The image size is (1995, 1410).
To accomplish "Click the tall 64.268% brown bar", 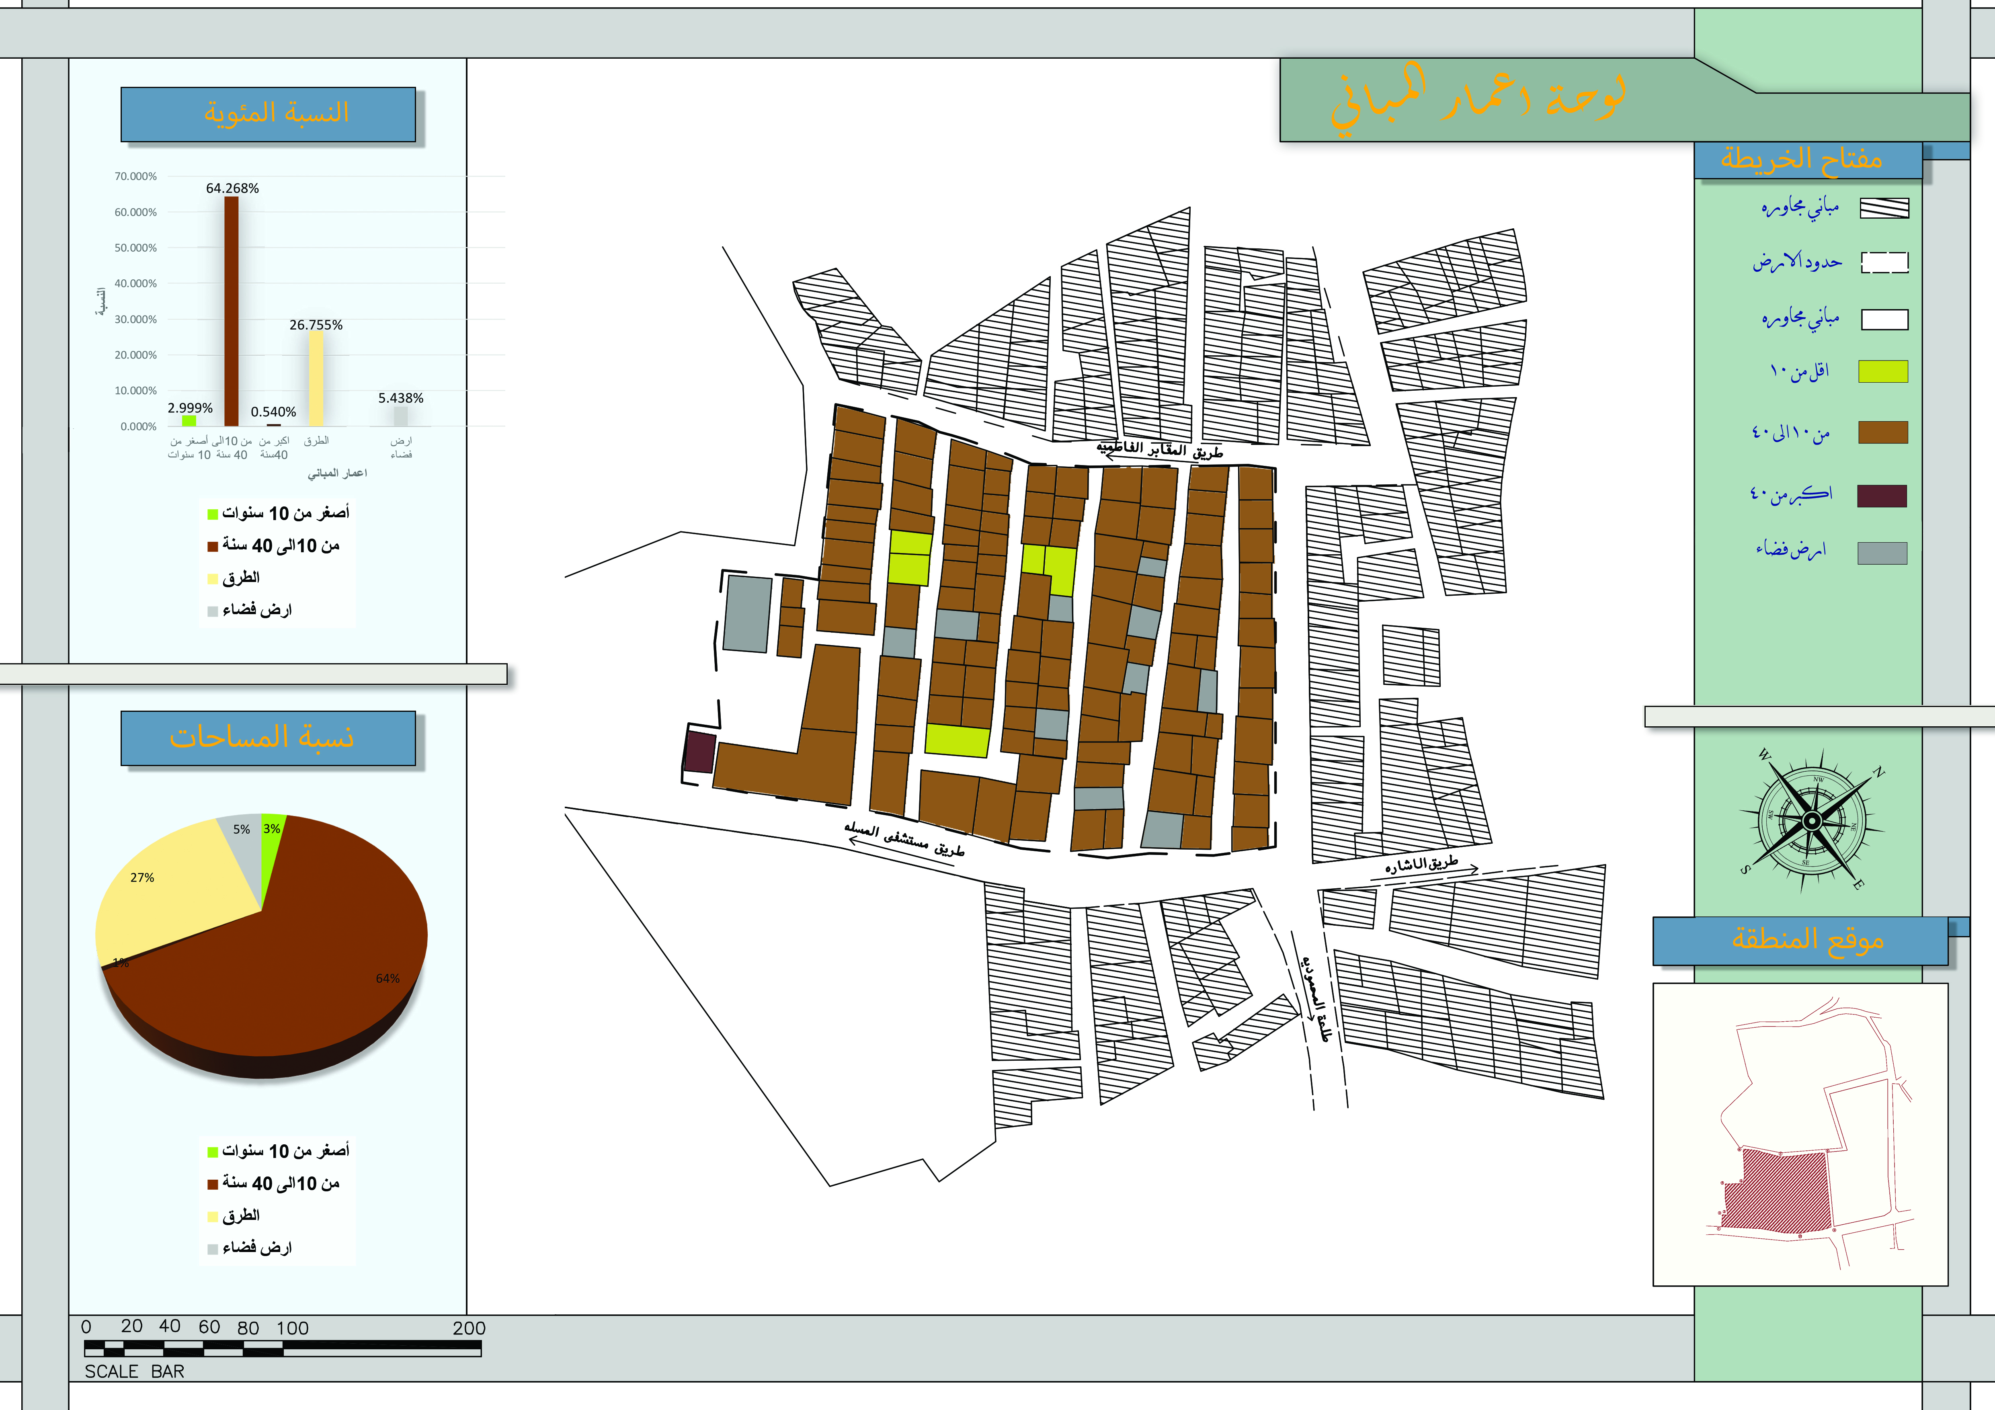I will 231,313.
